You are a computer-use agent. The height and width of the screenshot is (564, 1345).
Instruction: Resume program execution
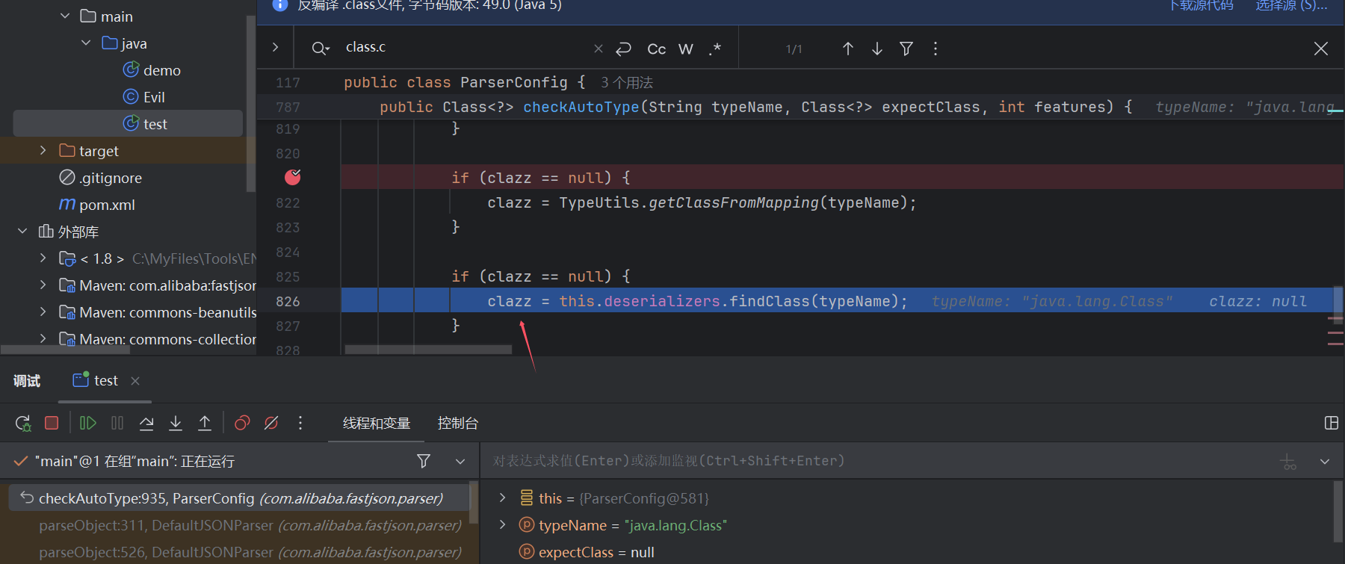pos(87,424)
